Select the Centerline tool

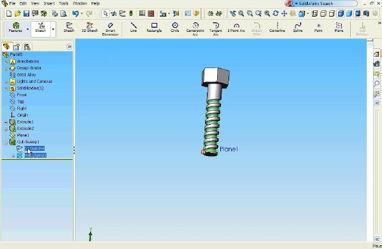tap(277, 27)
